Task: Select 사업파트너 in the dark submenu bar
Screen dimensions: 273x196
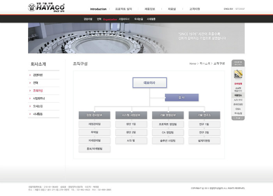Action: tap(124, 19)
